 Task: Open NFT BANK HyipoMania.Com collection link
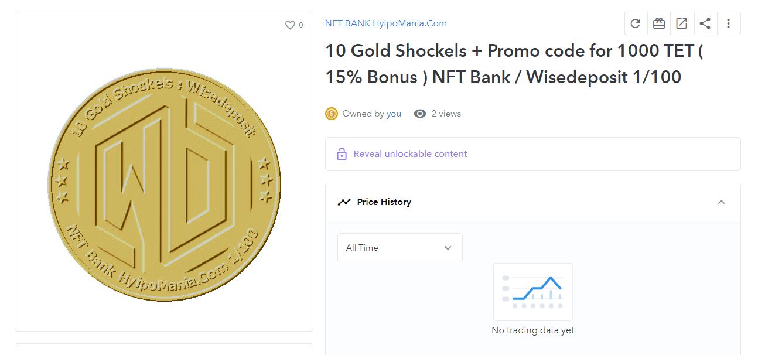click(385, 23)
